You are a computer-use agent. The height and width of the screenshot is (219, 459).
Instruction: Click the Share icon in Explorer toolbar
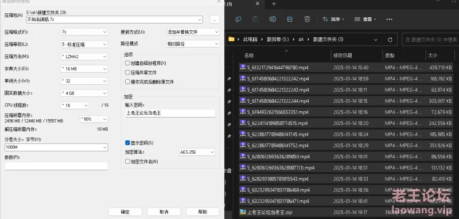290,19
